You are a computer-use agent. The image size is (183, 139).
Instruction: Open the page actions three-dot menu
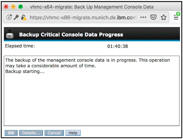pos(143,17)
